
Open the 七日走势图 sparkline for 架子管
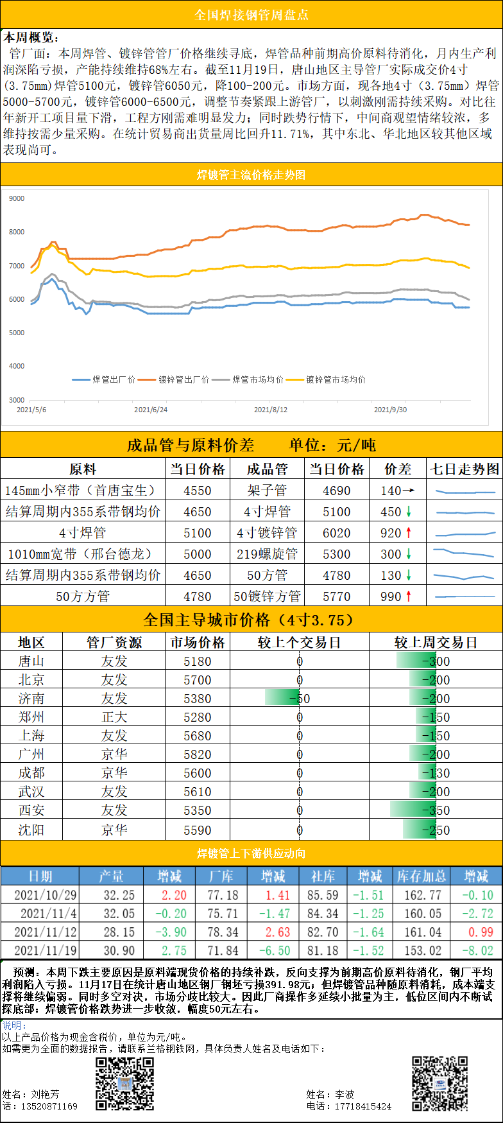465,492
